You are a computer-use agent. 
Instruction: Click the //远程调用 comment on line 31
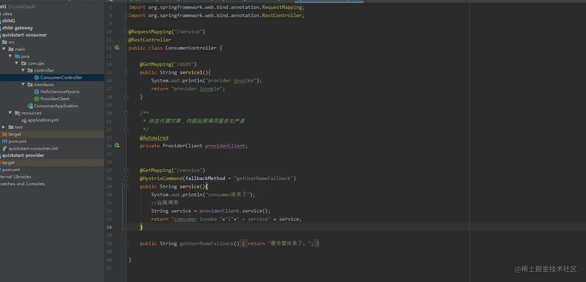pyautogui.click(x=165, y=203)
